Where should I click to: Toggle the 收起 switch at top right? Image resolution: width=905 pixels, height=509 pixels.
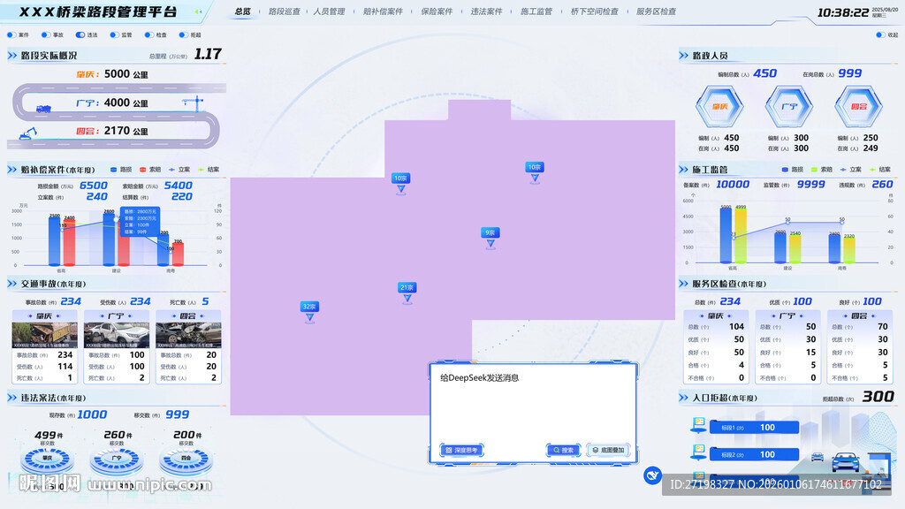(x=881, y=34)
